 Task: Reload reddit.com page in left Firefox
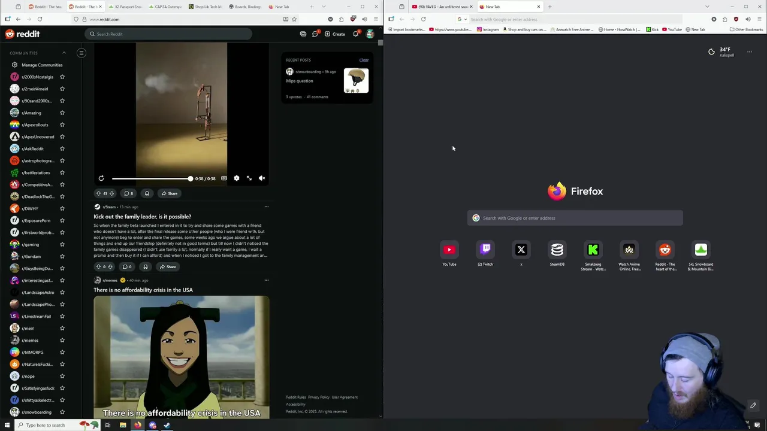[40, 19]
